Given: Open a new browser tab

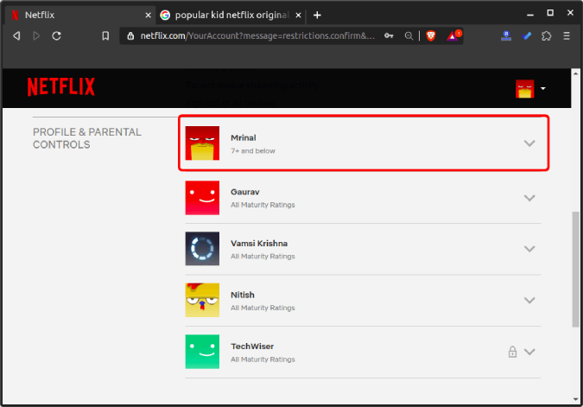Looking at the screenshot, I should click(317, 16).
